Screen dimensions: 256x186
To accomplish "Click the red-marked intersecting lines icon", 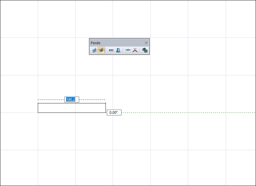I will click(x=135, y=50).
